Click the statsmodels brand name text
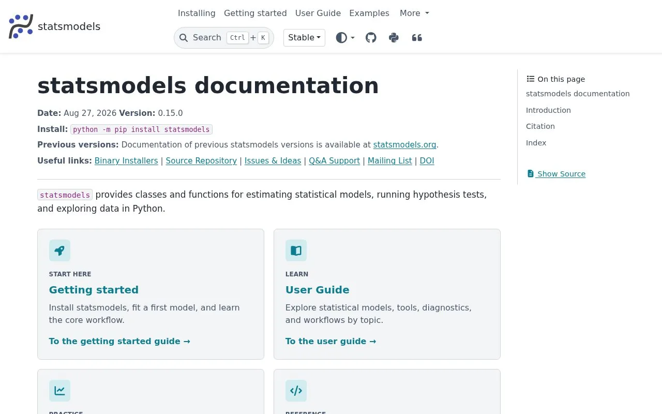Image resolution: width=662 pixels, height=414 pixels. [x=69, y=26]
